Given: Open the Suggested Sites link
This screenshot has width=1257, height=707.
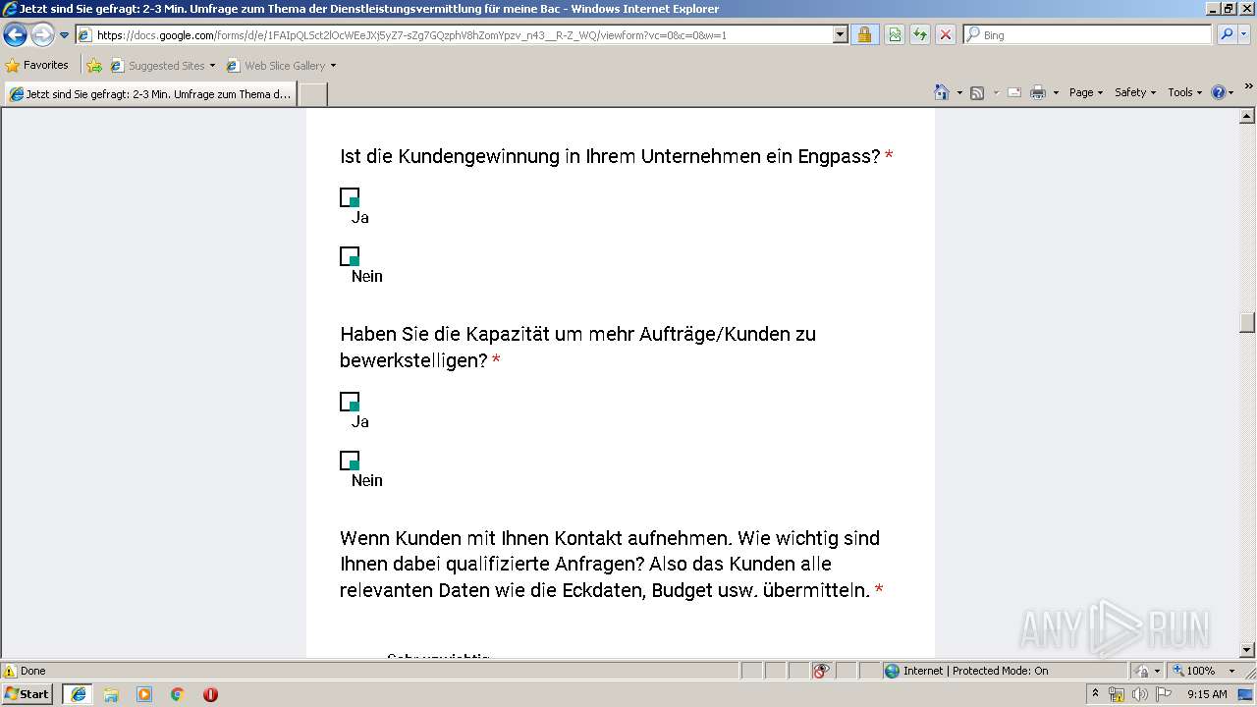Looking at the screenshot, I should pyautogui.click(x=162, y=66).
